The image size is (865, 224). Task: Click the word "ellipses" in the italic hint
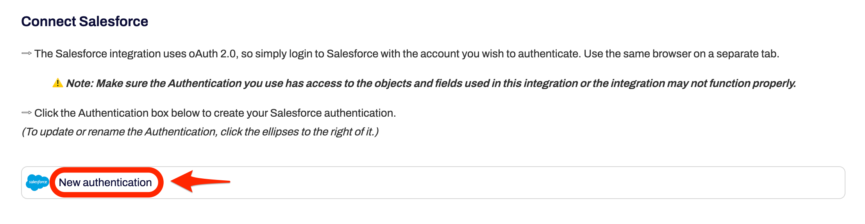[280, 132]
